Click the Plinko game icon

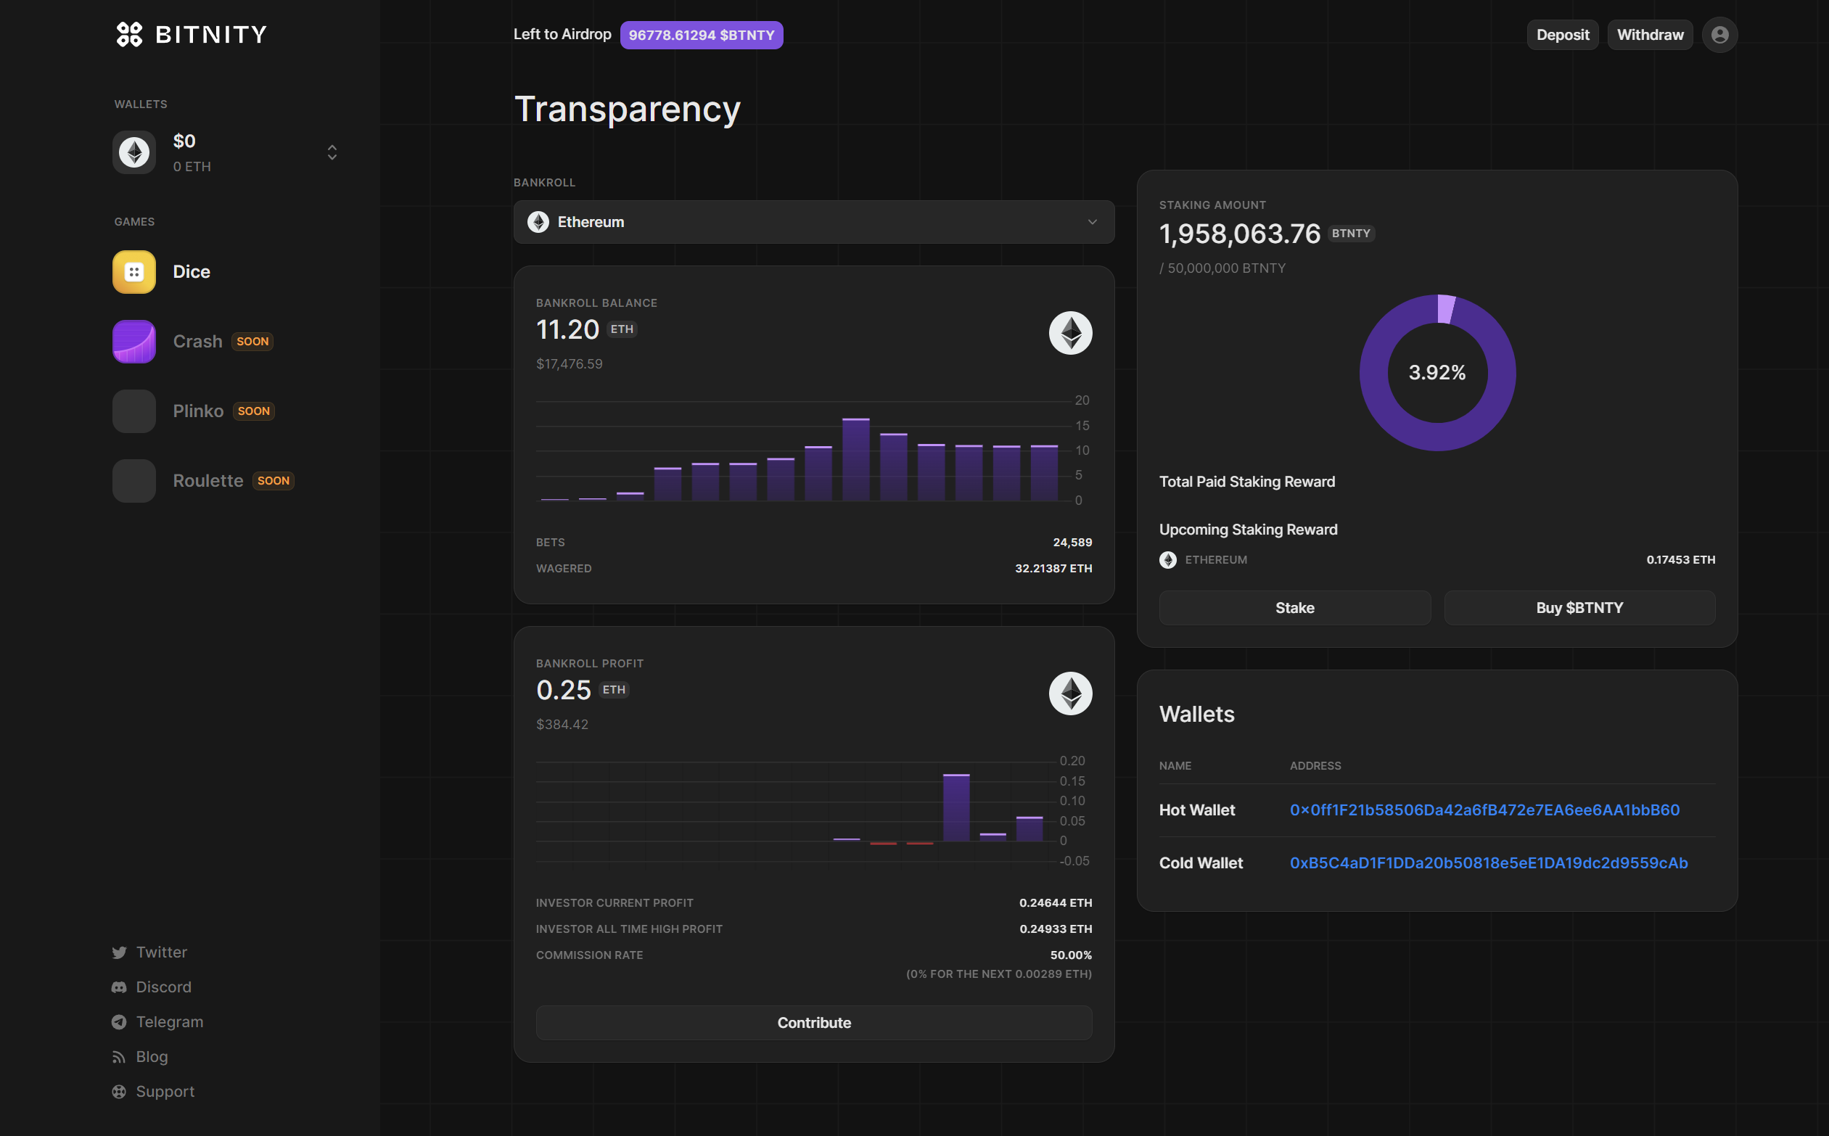point(134,411)
